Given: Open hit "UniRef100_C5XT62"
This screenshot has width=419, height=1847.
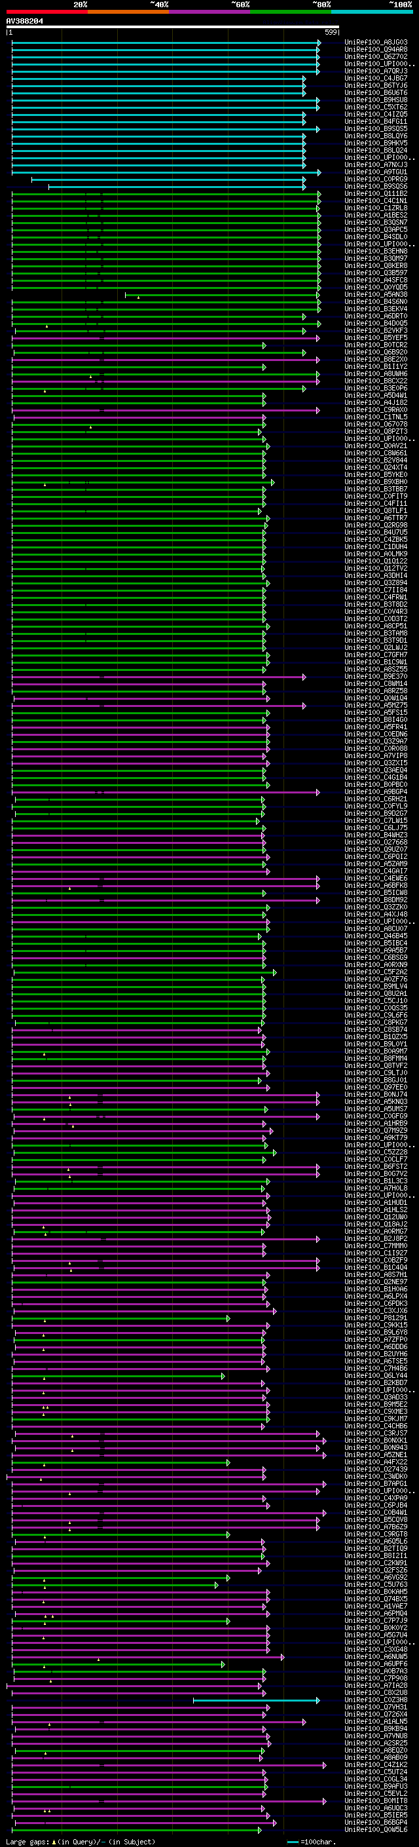Looking at the screenshot, I should coord(376,107).
